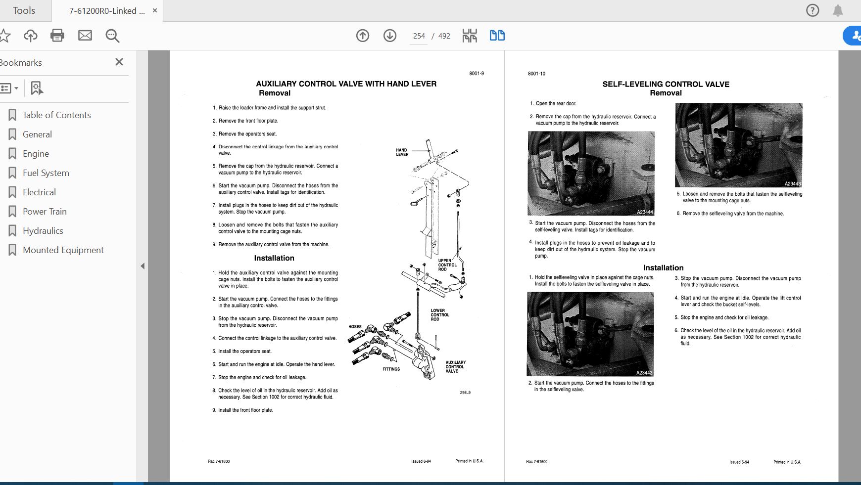
Task: Click the Table of Contents bookmark ribbon icon
Action: coord(12,115)
